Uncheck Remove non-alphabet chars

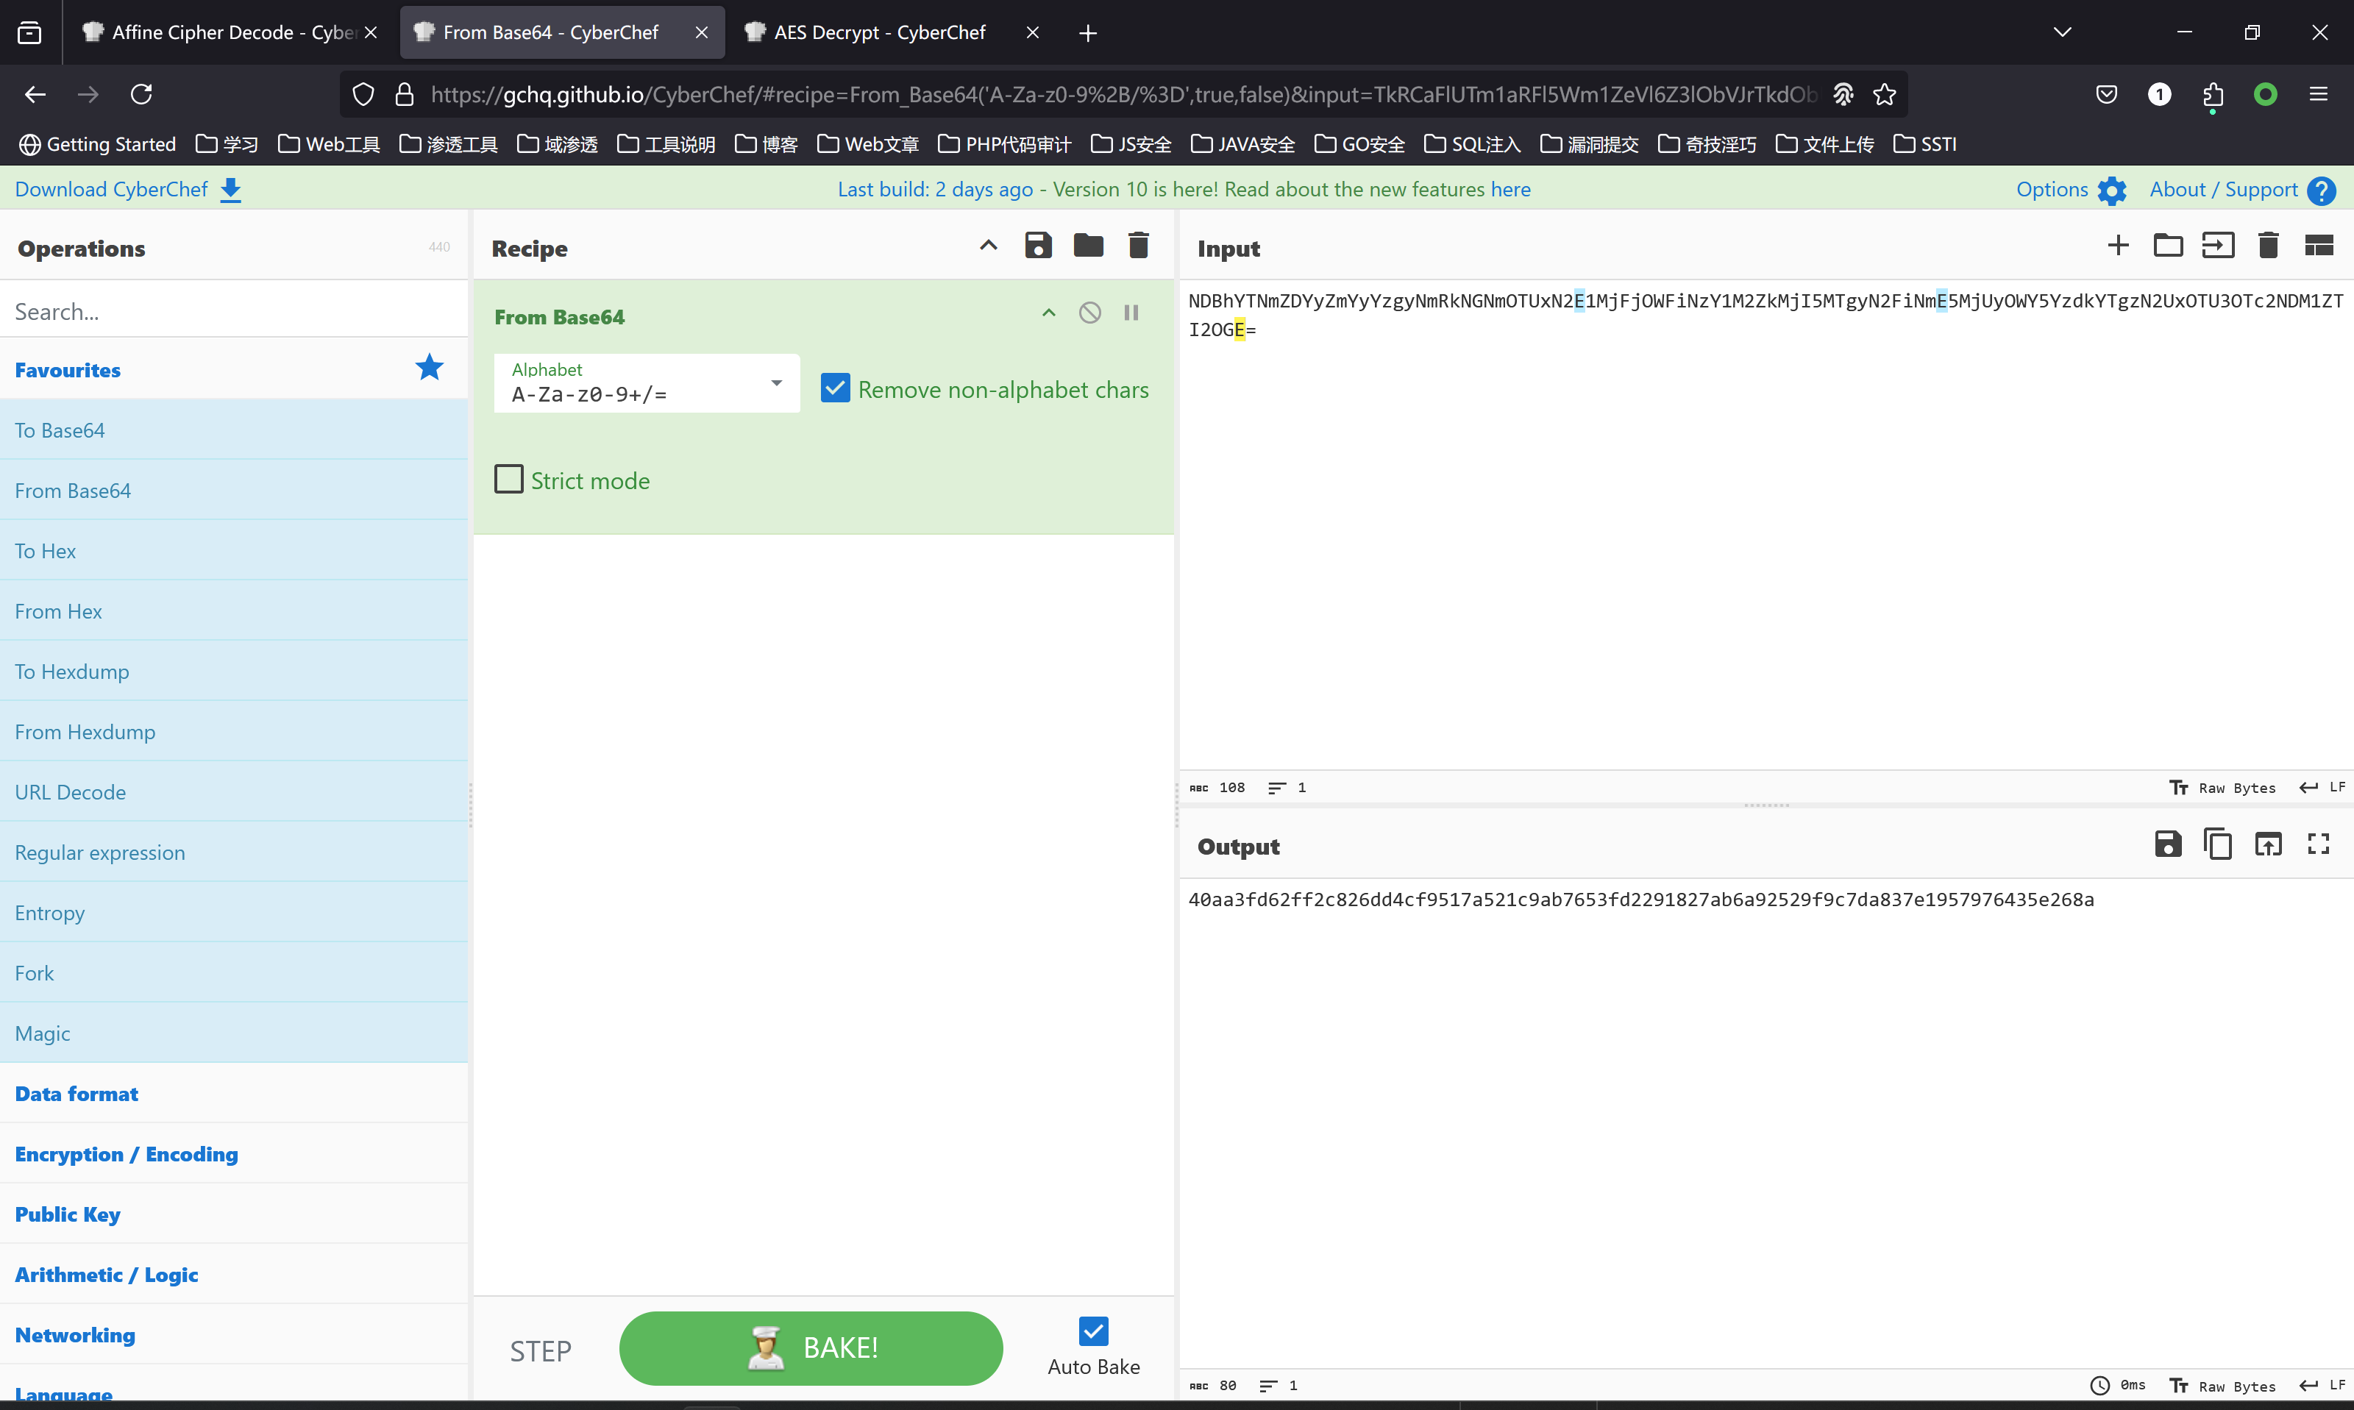pyautogui.click(x=835, y=388)
